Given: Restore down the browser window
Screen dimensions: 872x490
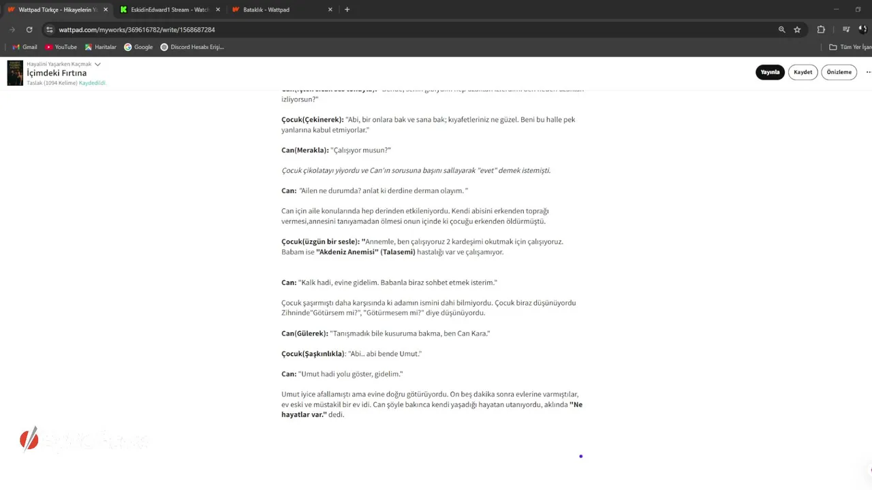Looking at the screenshot, I should pos(858,10).
